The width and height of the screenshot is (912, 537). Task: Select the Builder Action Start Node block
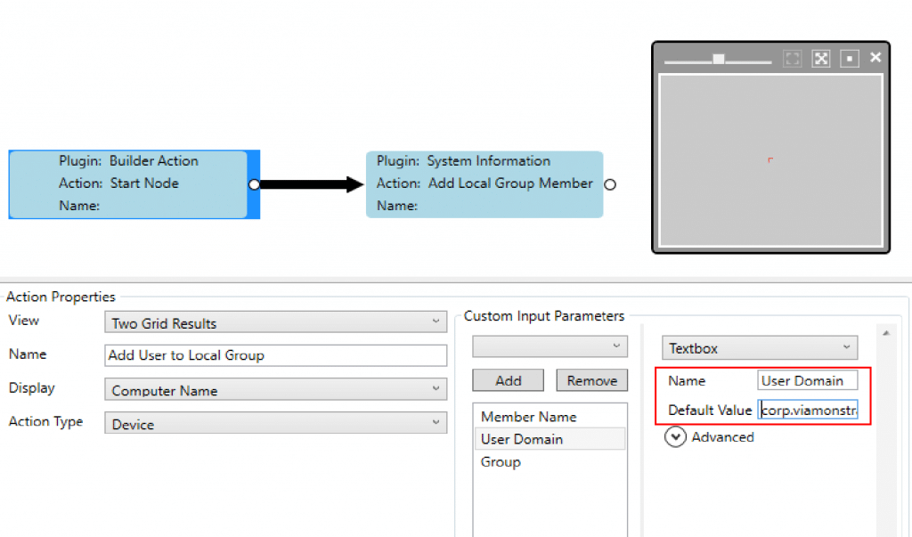tap(129, 184)
